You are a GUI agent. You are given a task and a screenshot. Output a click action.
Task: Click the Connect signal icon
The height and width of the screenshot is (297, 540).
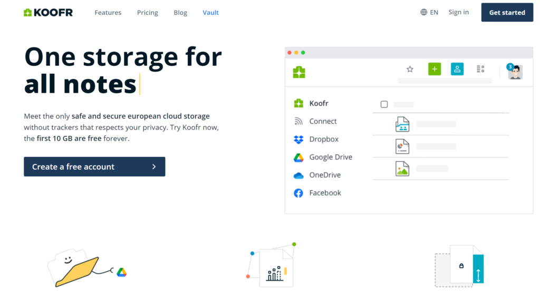coord(298,121)
